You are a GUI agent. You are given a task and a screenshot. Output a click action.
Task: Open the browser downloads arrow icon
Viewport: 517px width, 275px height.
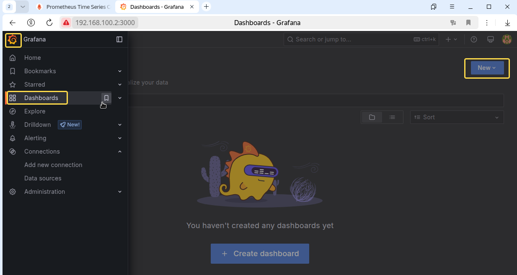click(507, 23)
